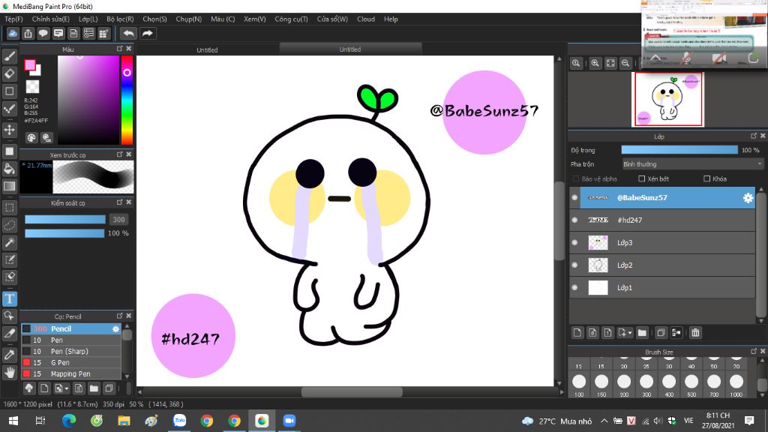Select the Eraser tool
768x432 pixels.
[10, 73]
